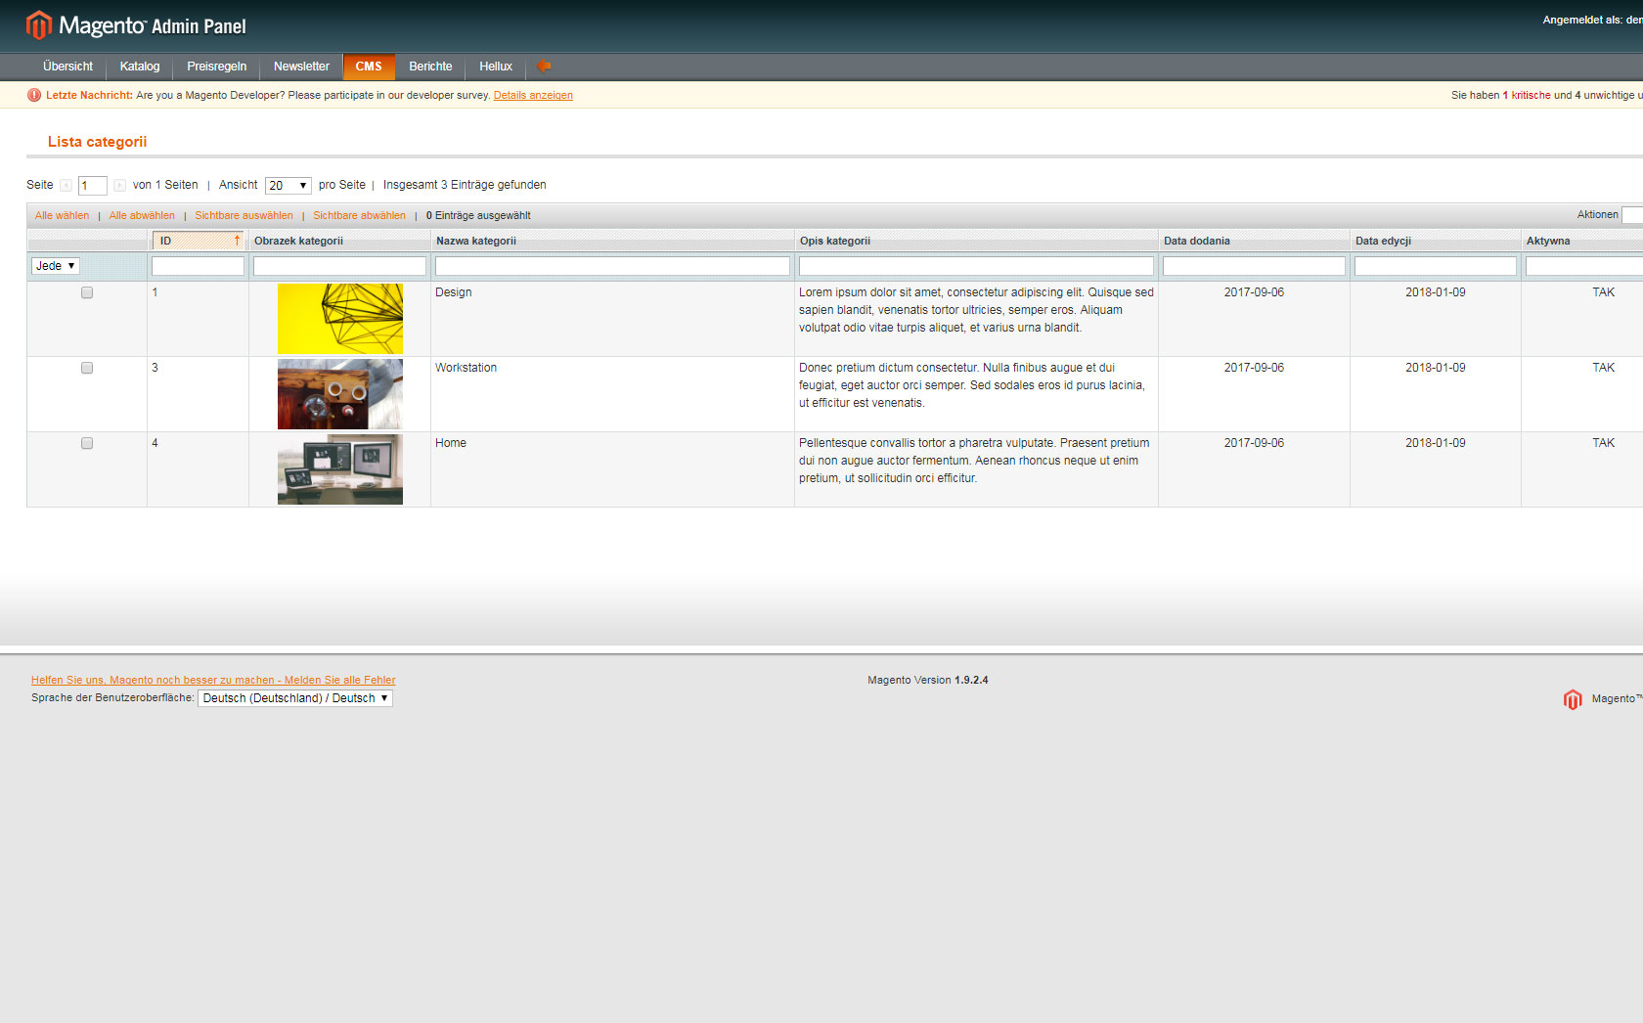The height and width of the screenshot is (1023, 1643).
Task: Select the Workstation row checkbox
Action: point(87,368)
